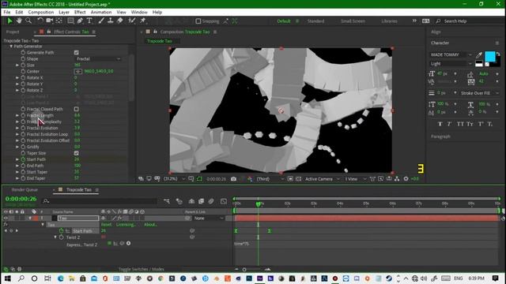Select the Selection arrow tool
Viewport: 506px width, 284px height.
click(9, 21)
